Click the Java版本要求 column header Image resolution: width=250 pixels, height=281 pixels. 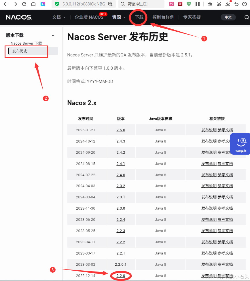(160, 119)
